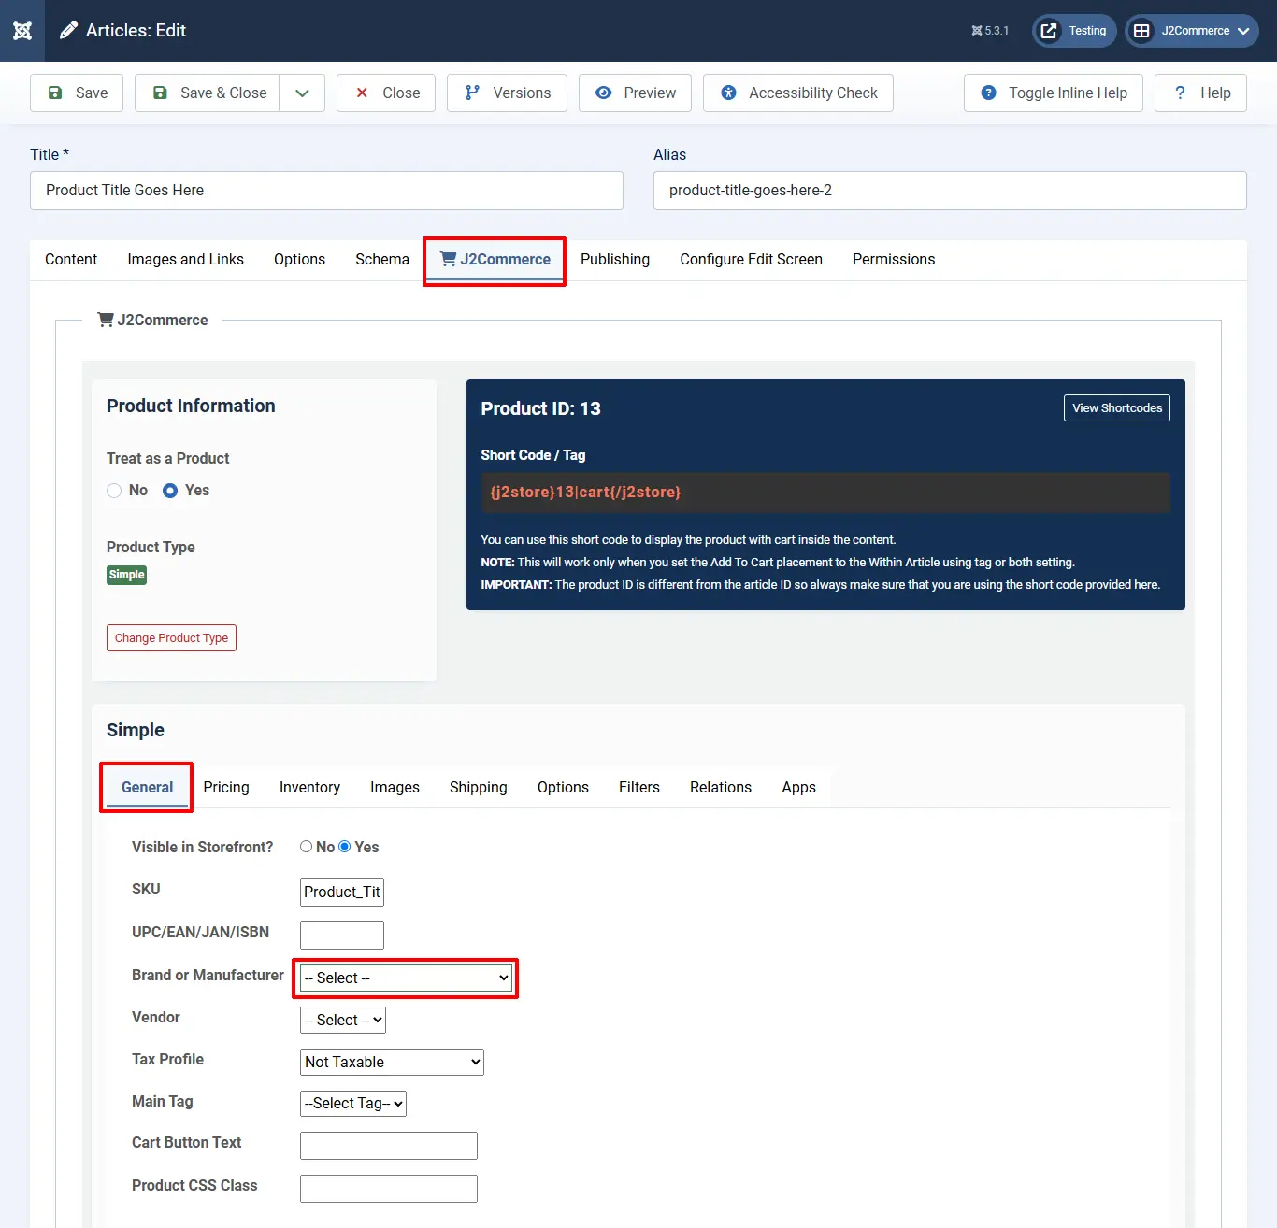
Task: Switch to the Schema tab
Action: click(x=382, y=260)
